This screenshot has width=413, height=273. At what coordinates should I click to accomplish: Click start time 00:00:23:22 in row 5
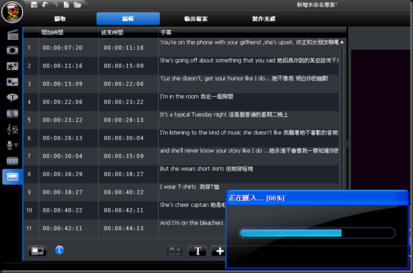click(x=62, y=120)
